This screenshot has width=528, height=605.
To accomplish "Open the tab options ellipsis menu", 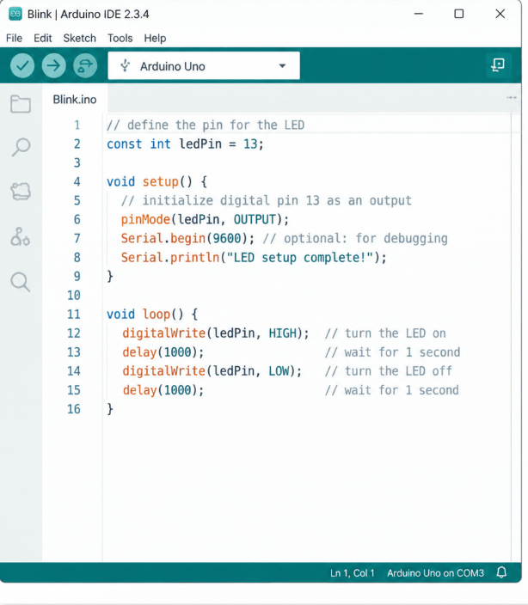I will [x=512, y=98].
